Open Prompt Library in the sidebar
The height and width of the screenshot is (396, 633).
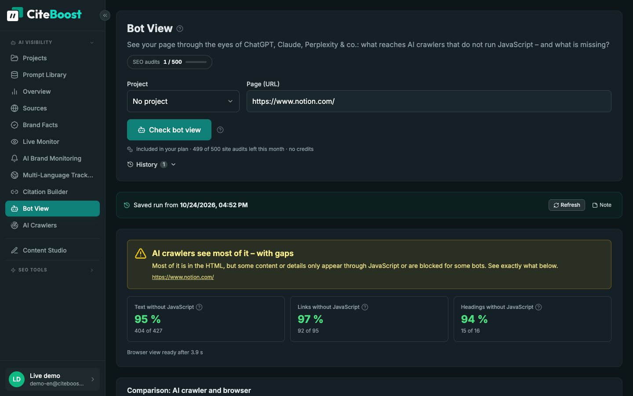click(52, 75)
